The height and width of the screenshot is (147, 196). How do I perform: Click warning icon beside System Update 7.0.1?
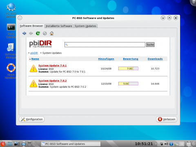[33, 69]
